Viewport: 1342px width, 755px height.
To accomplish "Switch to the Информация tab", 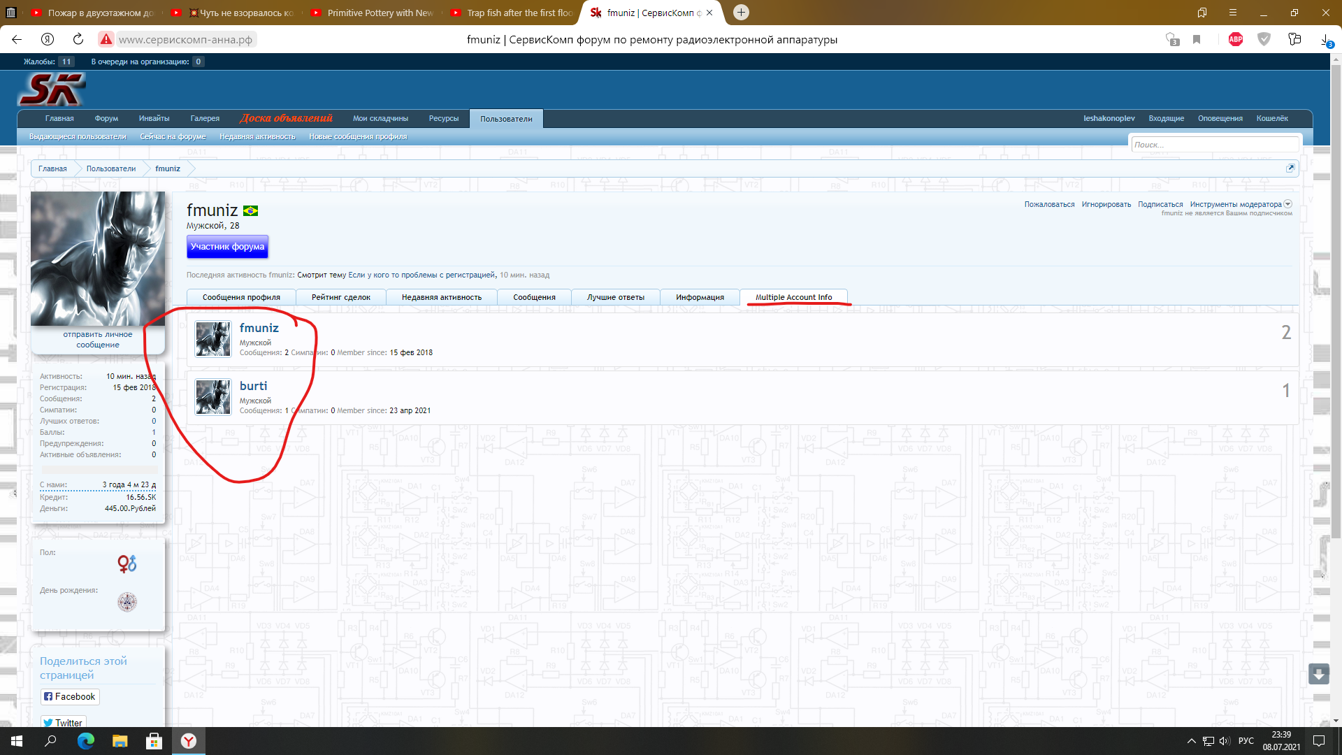I will [700, 297].
